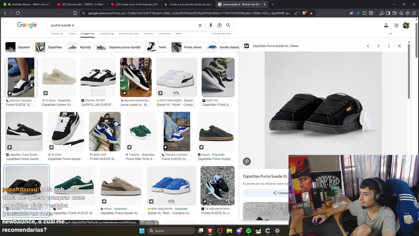This screenshot has height=236, width=419.
Task: Click the Google logo
Action: tap(27, 25)
